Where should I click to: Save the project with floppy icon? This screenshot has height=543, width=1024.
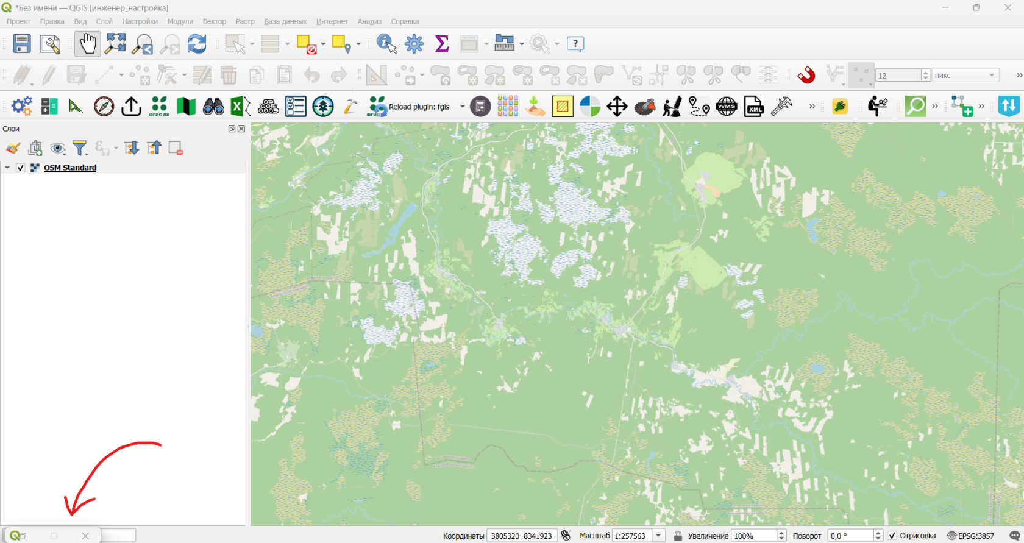pos(22,44)
